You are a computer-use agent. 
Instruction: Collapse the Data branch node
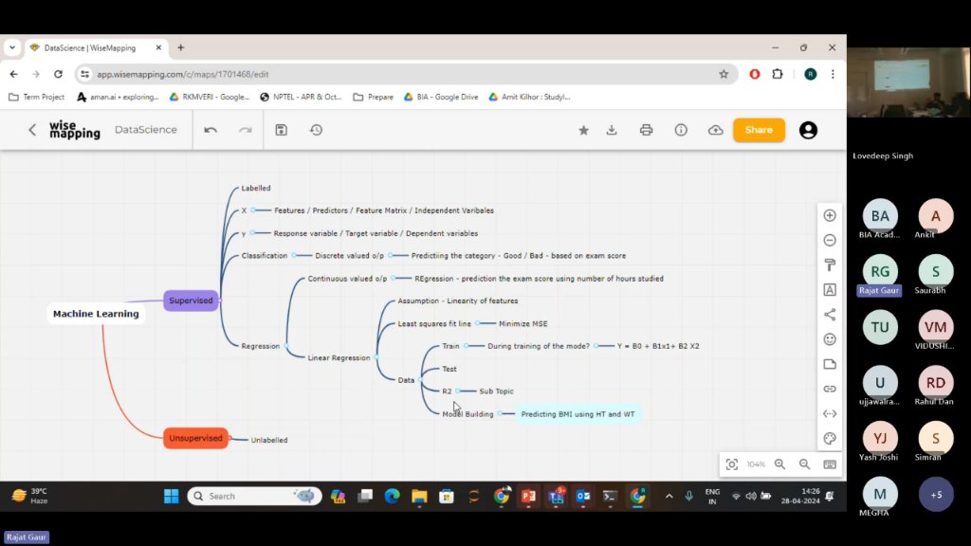point(420,380)
